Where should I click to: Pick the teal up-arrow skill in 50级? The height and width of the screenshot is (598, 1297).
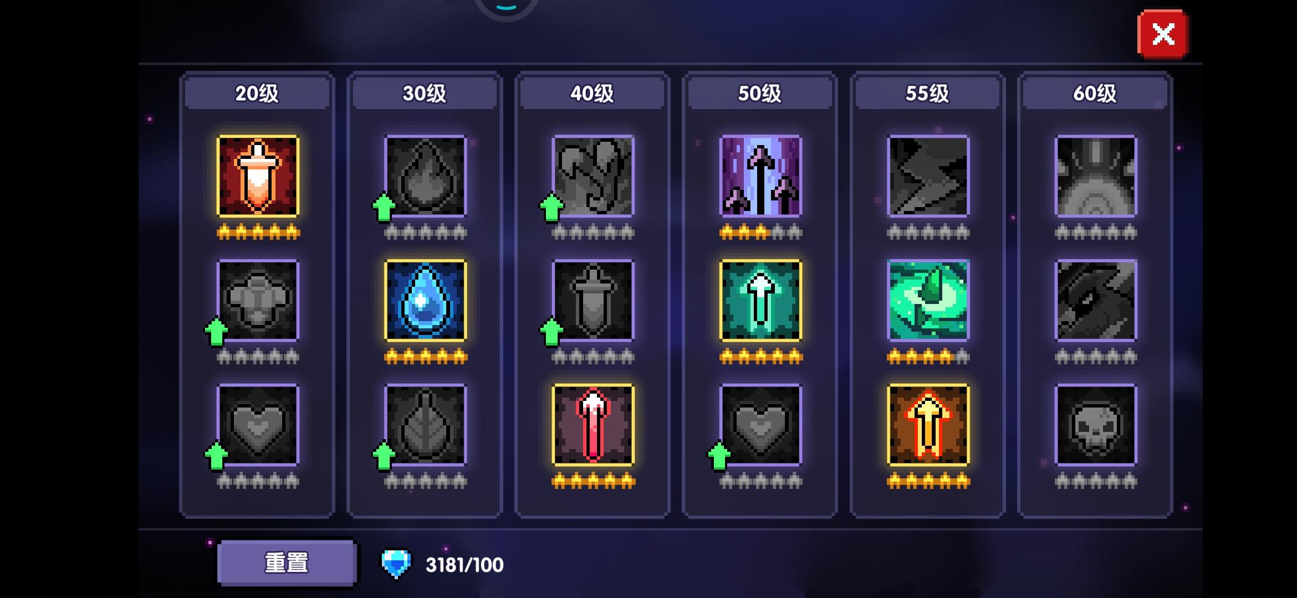coord(760,300)
